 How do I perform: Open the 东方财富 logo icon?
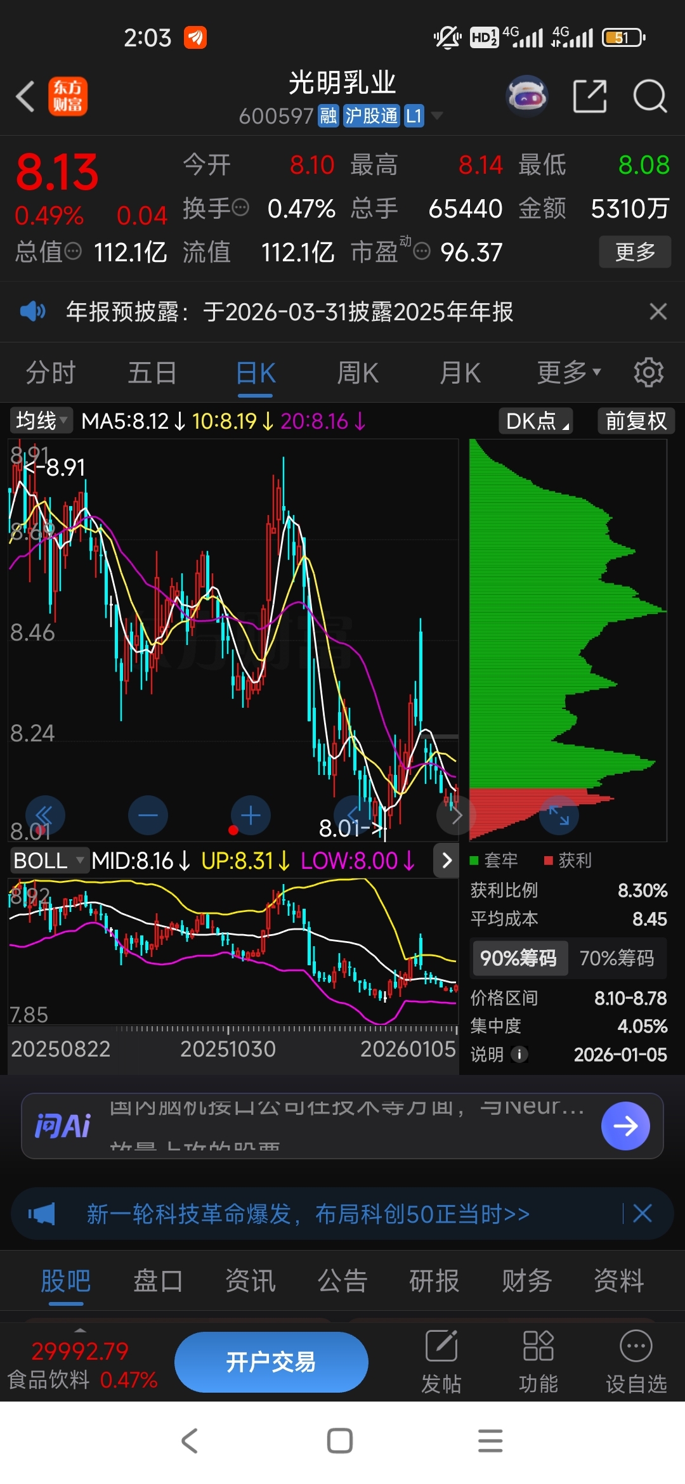click(68, 97)
